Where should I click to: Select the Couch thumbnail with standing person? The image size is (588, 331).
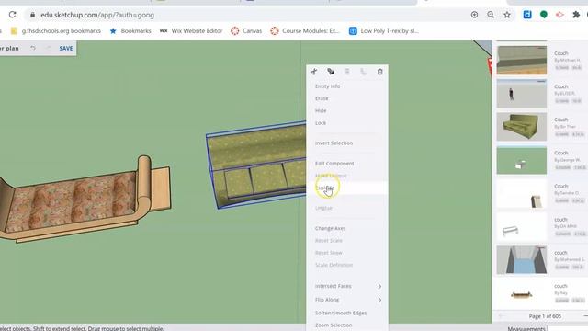(x=522, y=94)
